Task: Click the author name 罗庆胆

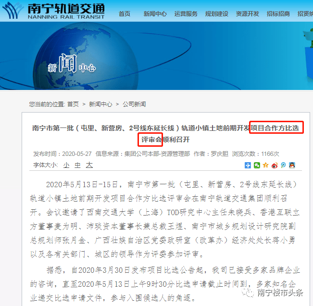Action: (x=220, y=154)
